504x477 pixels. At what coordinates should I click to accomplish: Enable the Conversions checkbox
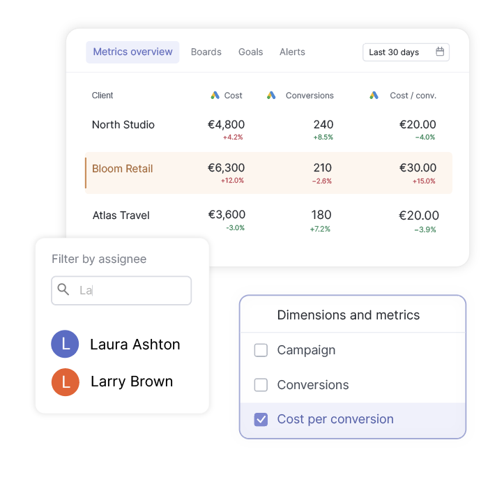tap(261, 385)
